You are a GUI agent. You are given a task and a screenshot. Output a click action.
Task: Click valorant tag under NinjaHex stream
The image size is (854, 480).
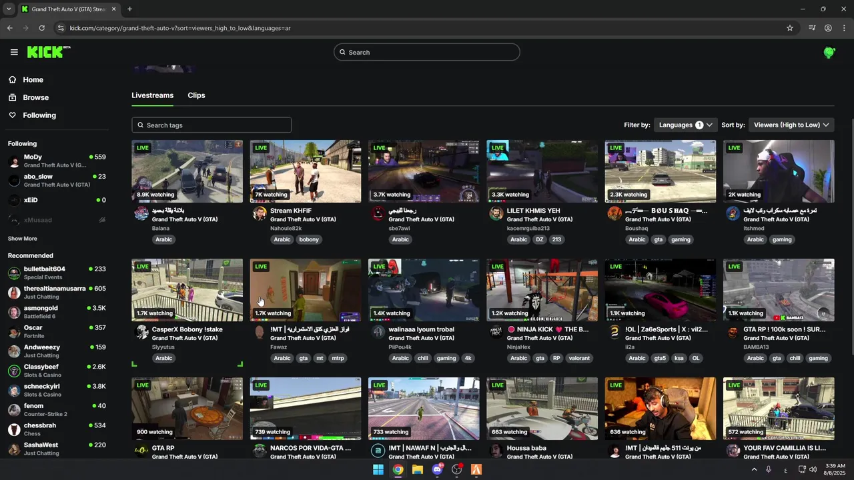[x=579, y=358]
